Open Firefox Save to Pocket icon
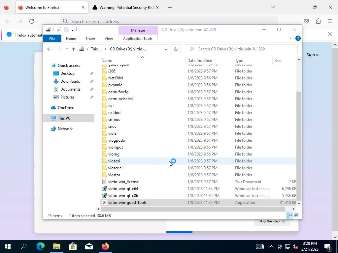Viewport: 338px width, 253px height. tap(306, 21)
